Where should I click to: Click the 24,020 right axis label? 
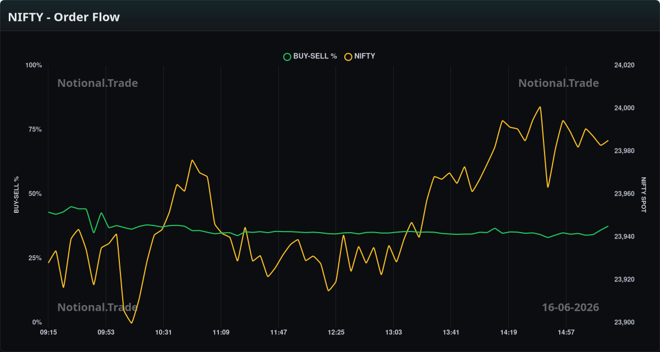[624, 65]
